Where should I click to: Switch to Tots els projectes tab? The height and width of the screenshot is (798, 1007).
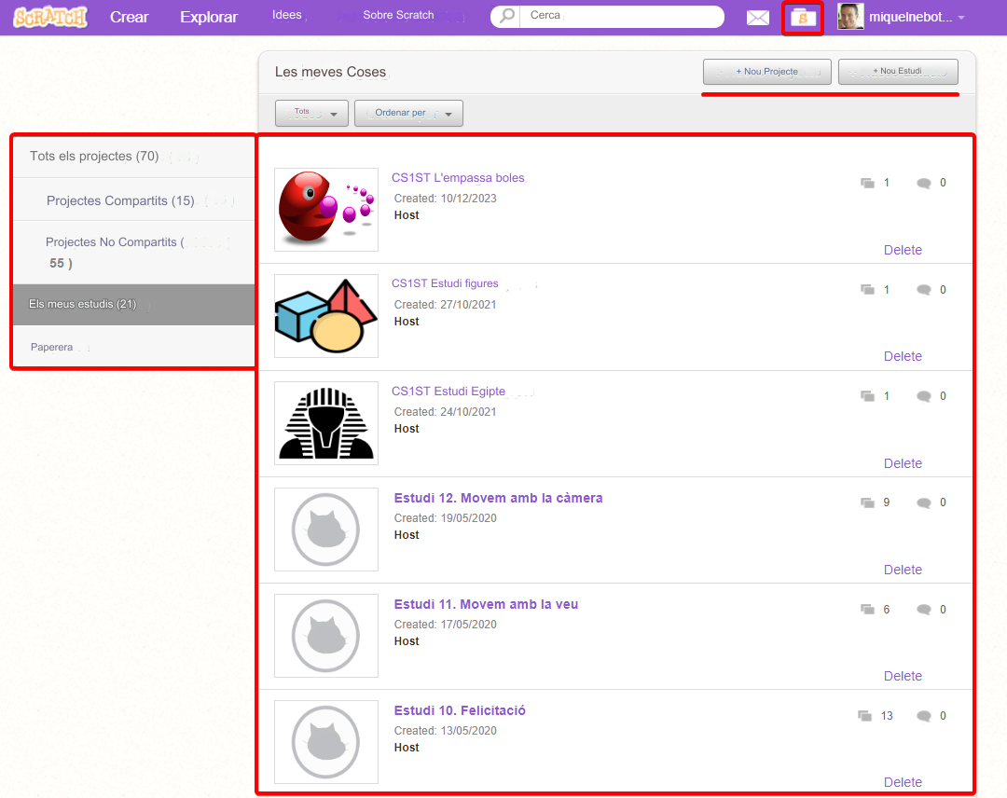[x=94, y=157]
